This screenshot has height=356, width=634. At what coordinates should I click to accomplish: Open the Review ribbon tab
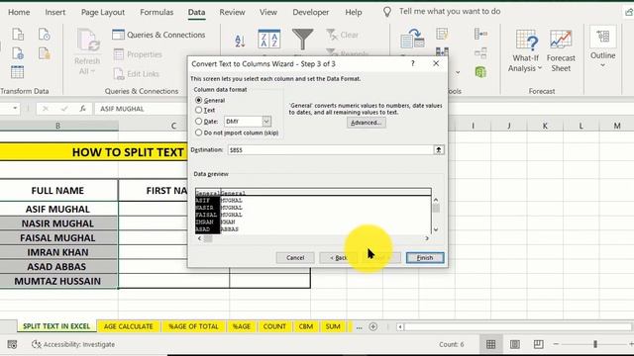232,12
